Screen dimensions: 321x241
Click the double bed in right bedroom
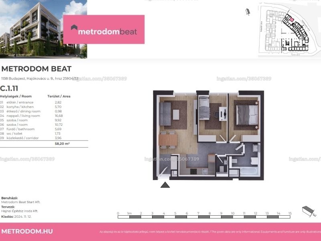[247, 115]
